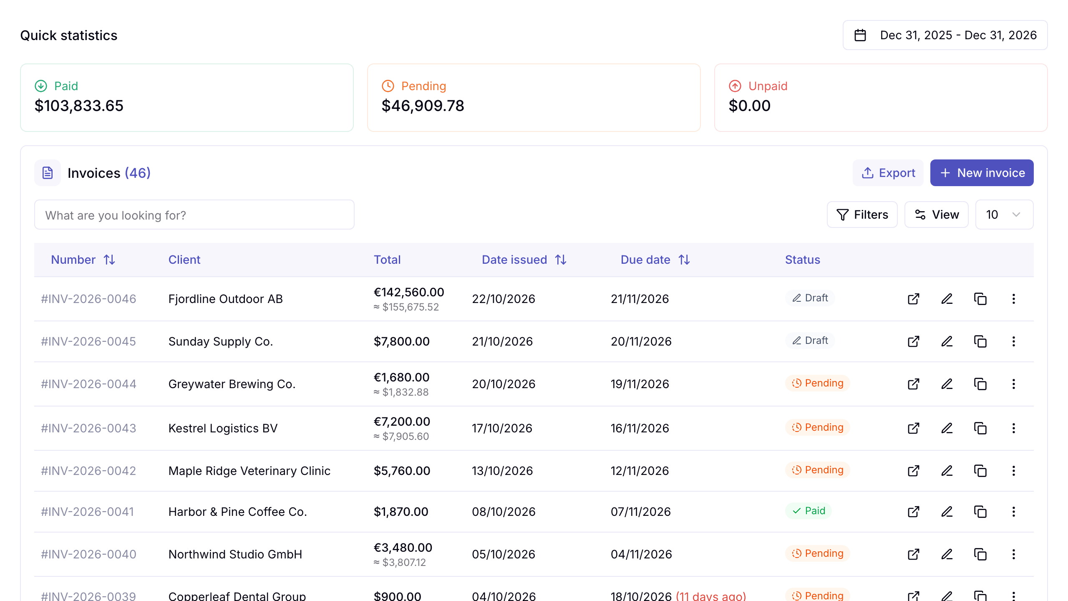
Task: Duplicate the Harbor & Pine Coffee invoice
Action: tap(980, 512)
